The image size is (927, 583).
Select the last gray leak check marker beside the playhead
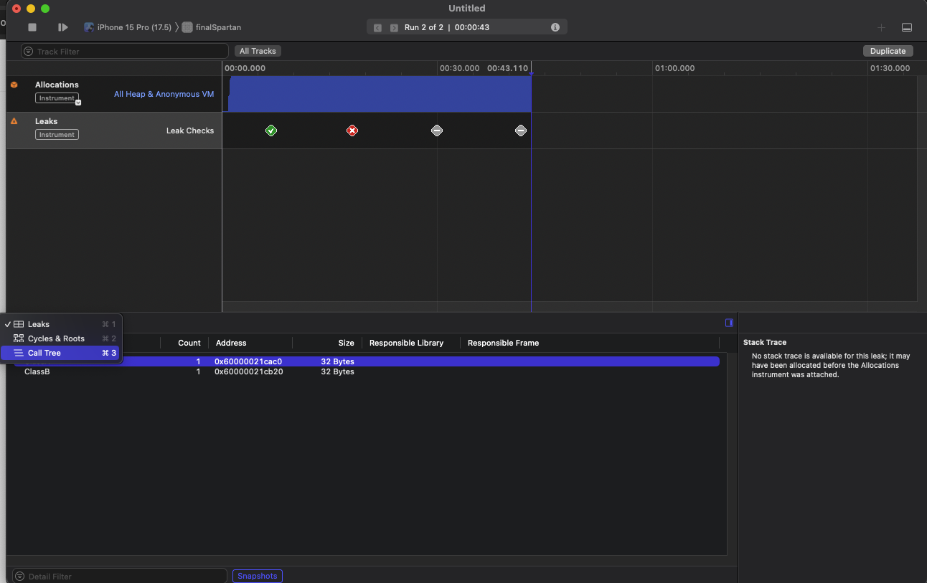tap(521, 131)
